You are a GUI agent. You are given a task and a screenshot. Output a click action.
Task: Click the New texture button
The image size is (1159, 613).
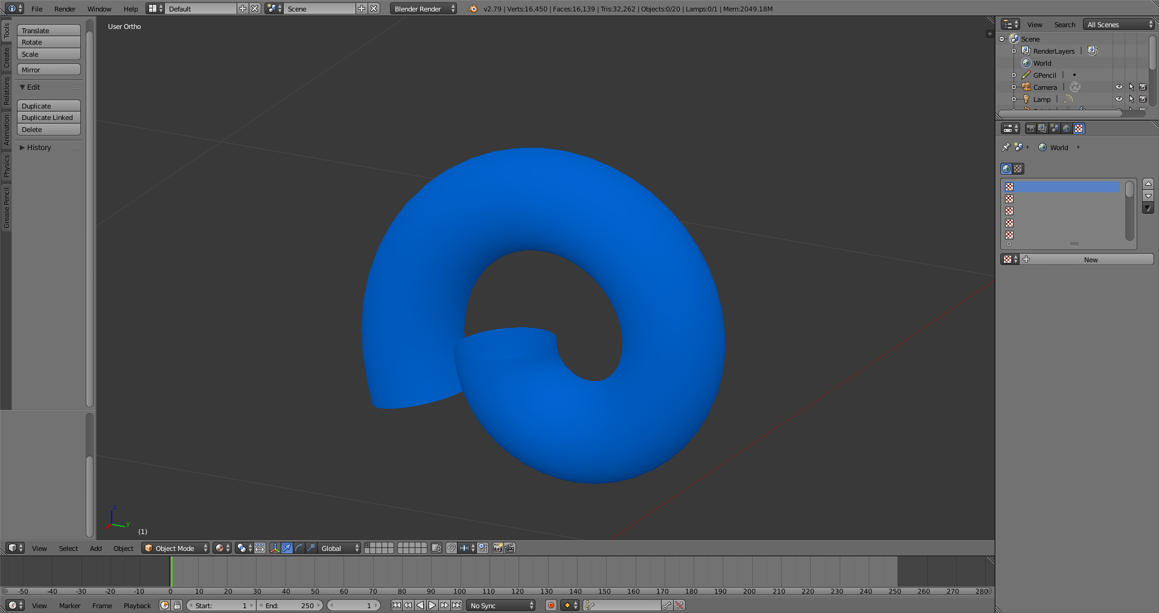pyautogui.click(x=1091, y=260)
